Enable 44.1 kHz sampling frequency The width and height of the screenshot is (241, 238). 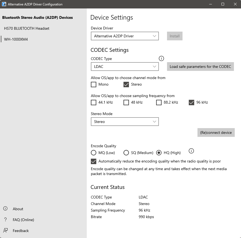(x=94, y=103)
